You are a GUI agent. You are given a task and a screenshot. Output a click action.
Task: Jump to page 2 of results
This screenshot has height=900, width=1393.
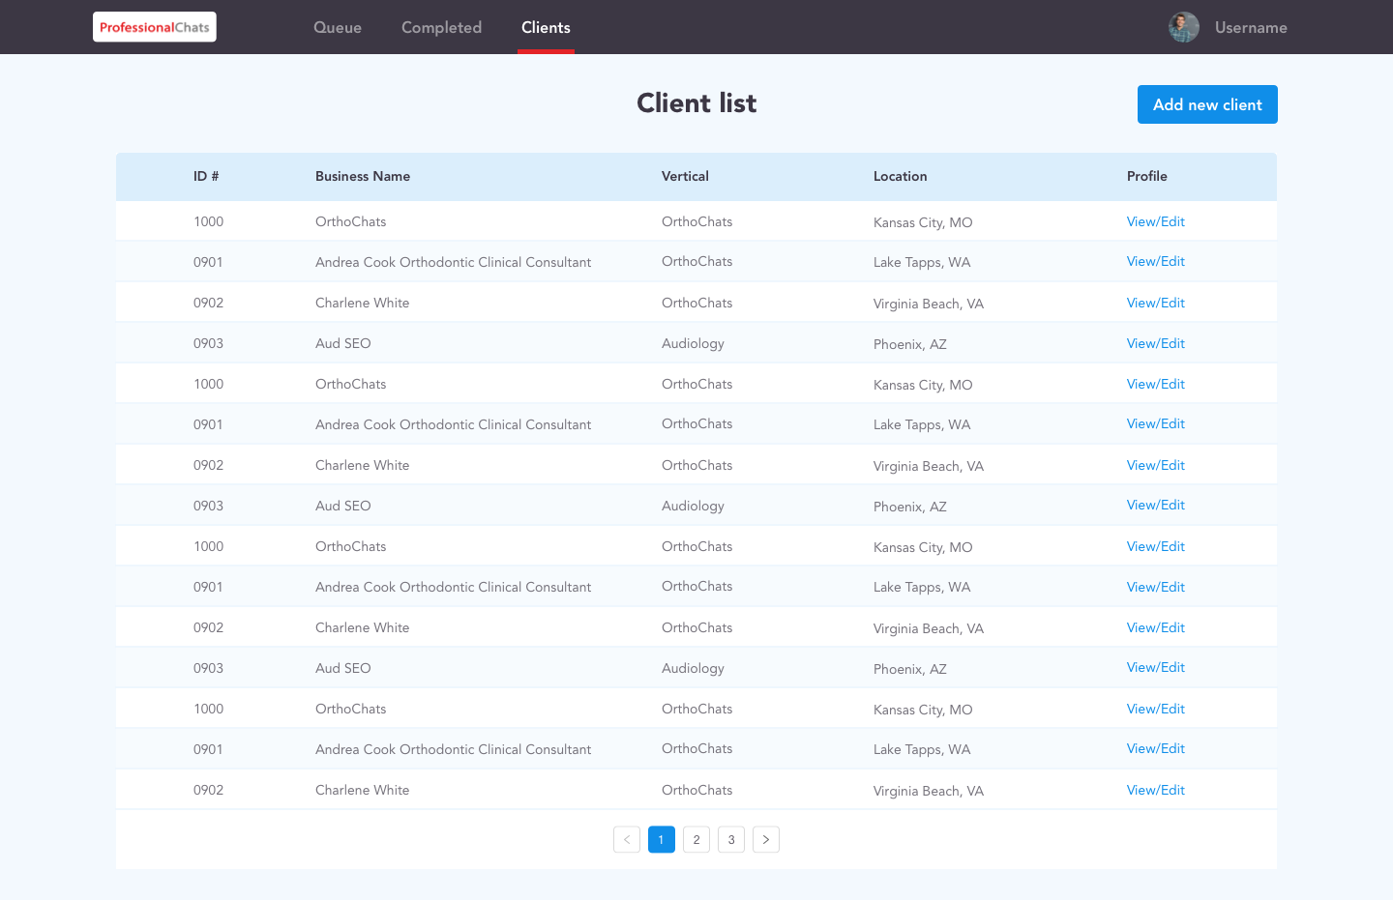point(696,839)
